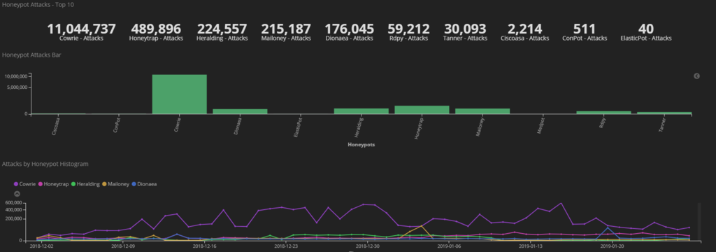This screenshot has width=716, height=252.
Task: Click the pink Honeytrap legend color dot
Action: pyautogui.click(x=41, y=184)
